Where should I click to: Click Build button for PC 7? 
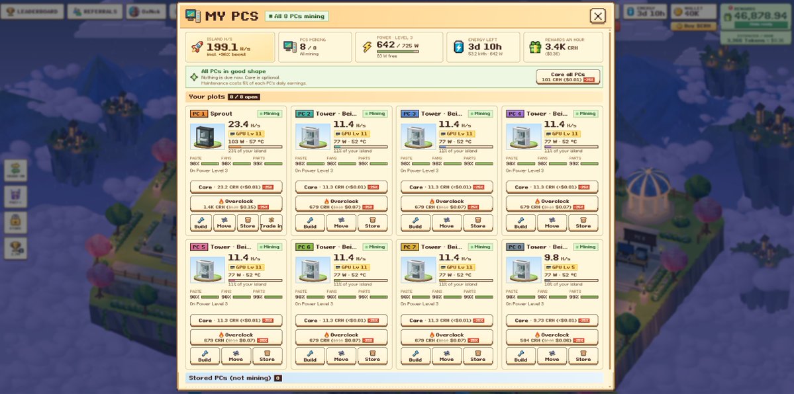415,356
